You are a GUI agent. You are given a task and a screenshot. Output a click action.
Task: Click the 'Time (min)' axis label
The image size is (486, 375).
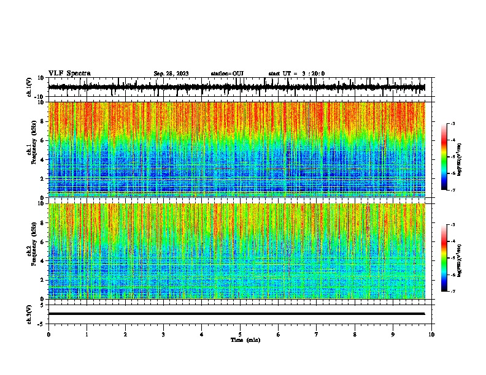pyautogui.click(x=245, y=340)
